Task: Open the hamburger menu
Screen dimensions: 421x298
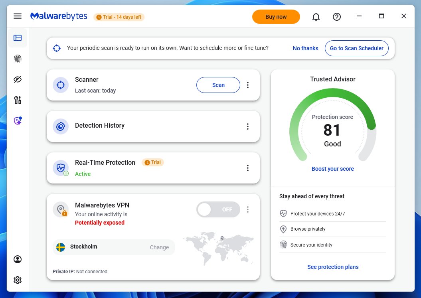Action: point(18,16)
